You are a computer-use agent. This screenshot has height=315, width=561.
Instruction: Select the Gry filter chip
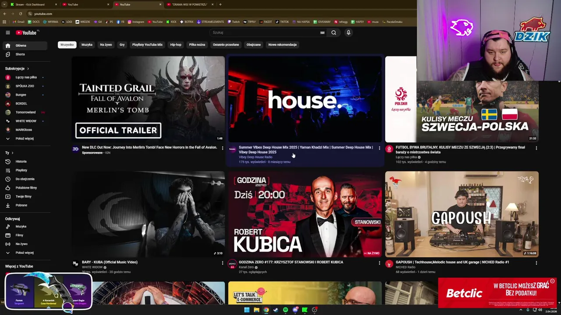tap(122, 45)
